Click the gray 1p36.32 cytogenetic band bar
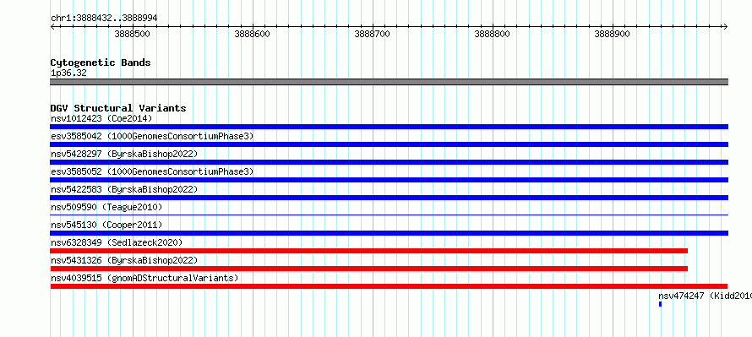The image size is (752, 337). point(389,82)
